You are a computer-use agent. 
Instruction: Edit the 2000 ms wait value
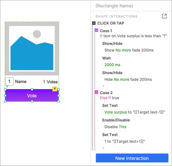click(x=112, y=65)
